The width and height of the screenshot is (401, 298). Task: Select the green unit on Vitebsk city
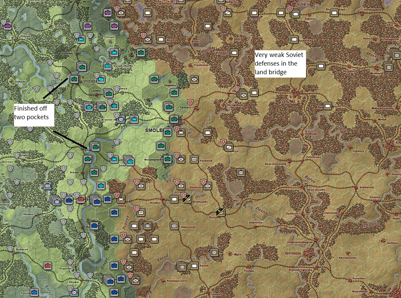tap(74, 79)
